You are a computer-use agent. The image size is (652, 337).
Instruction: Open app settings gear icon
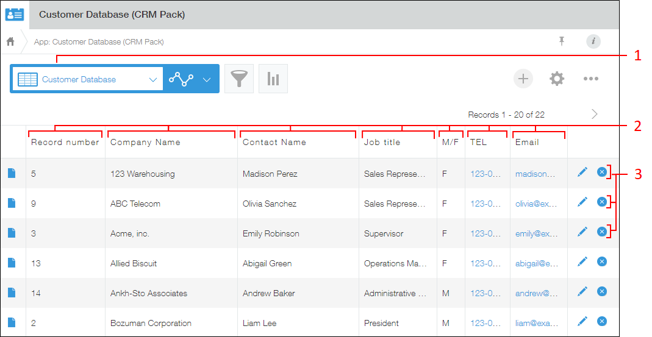pos(557,79)
